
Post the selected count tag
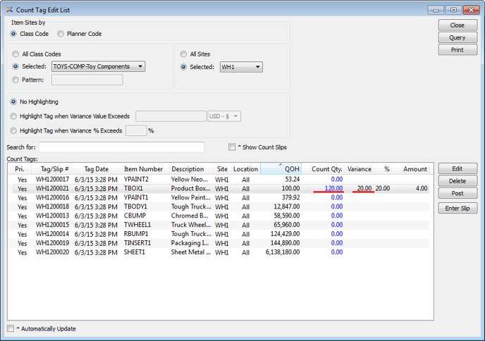coord(457,193)
